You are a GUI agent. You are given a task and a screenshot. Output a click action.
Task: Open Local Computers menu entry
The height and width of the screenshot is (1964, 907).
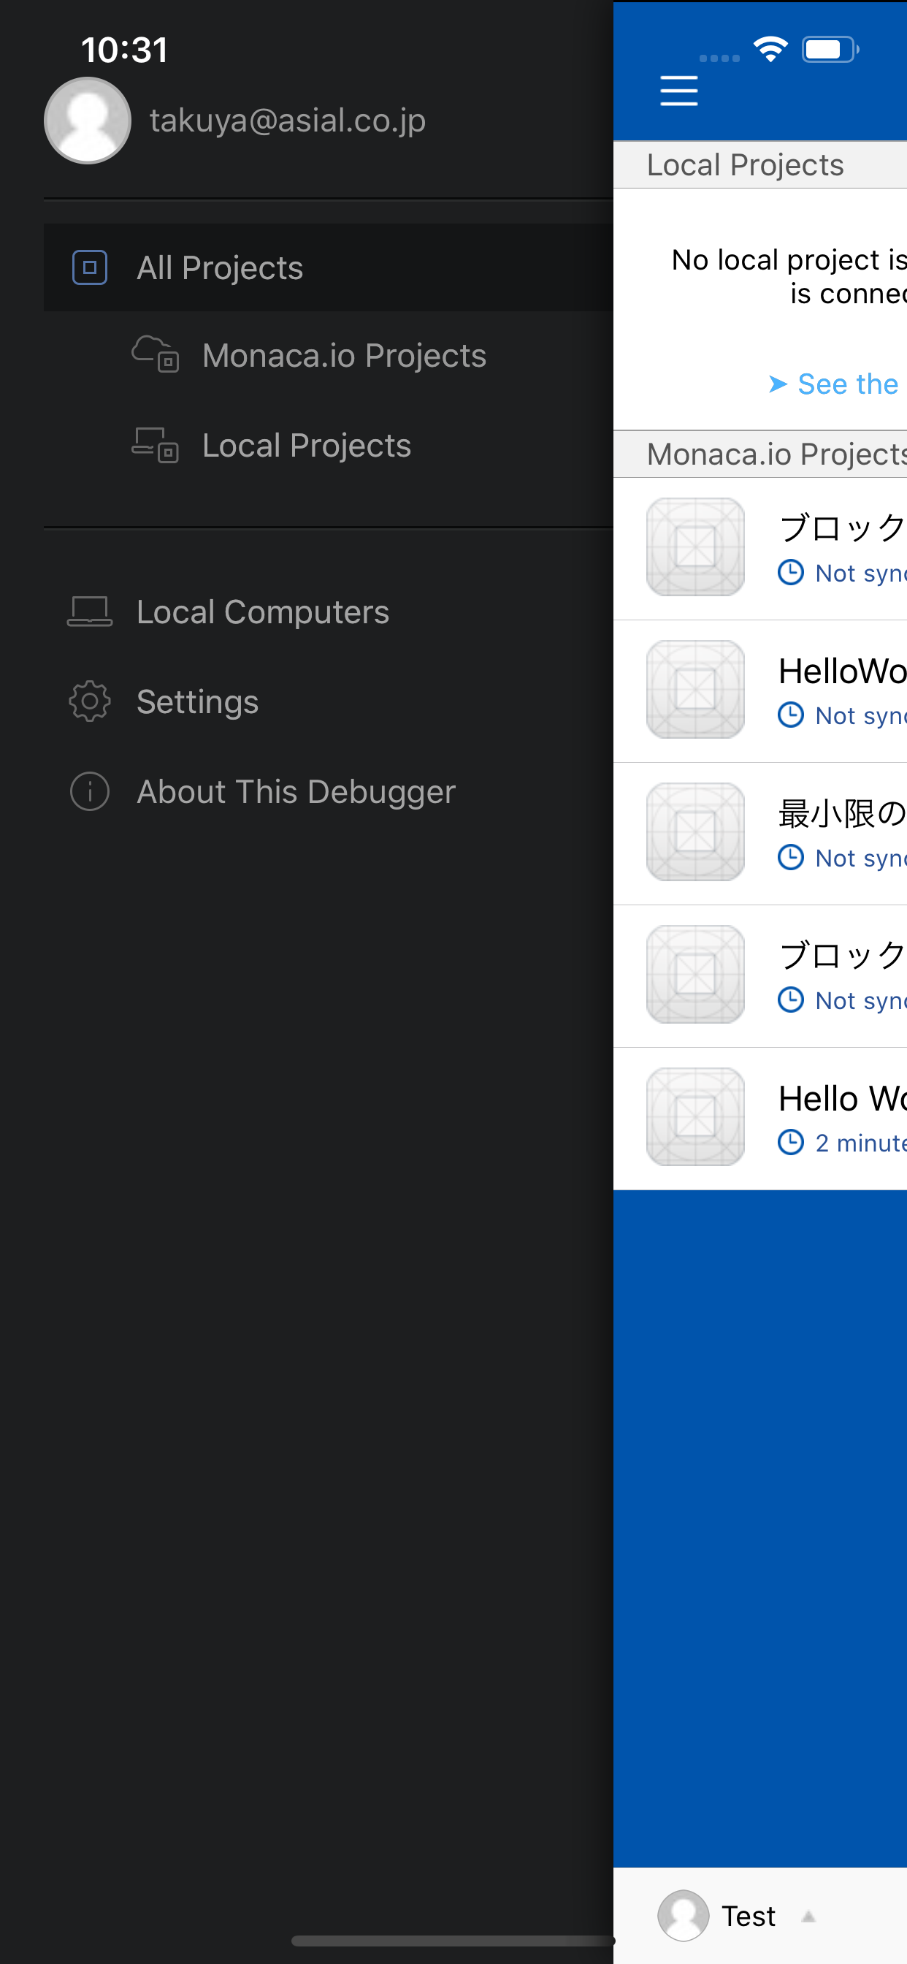point(329,612)
